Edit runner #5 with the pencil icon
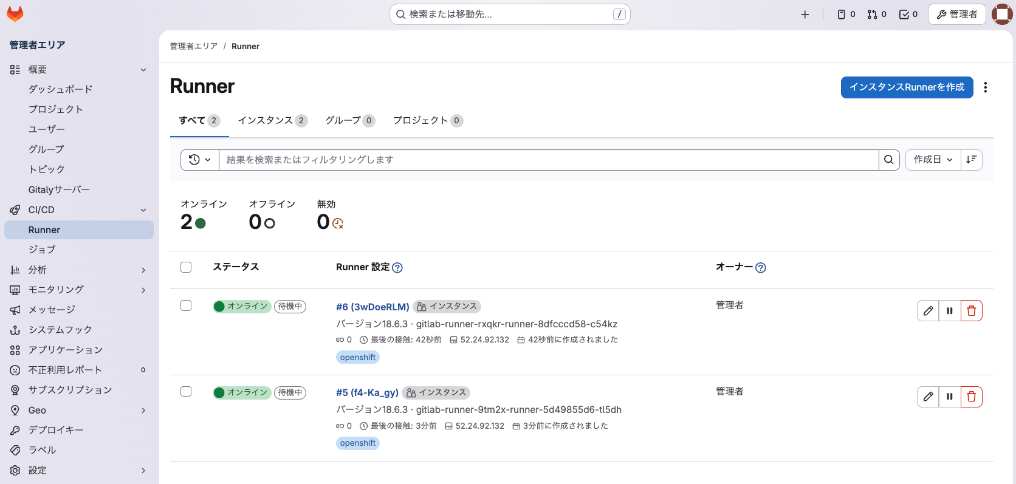The height and width of the screenshot is (484, 1016). coord(928,397)
